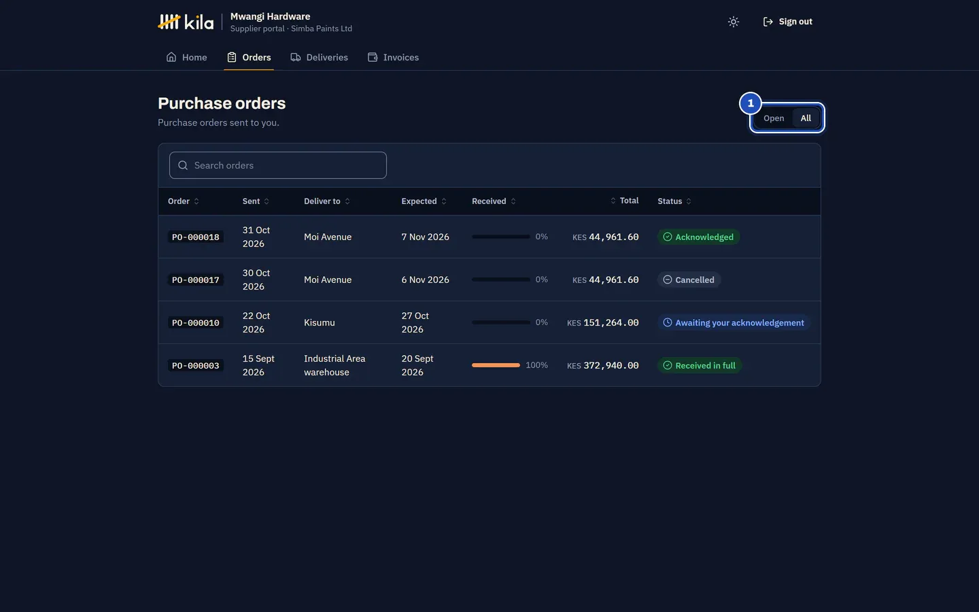
Task: Click 'Purchase orders sent to you.' subtitle
Action: (218, 122)
